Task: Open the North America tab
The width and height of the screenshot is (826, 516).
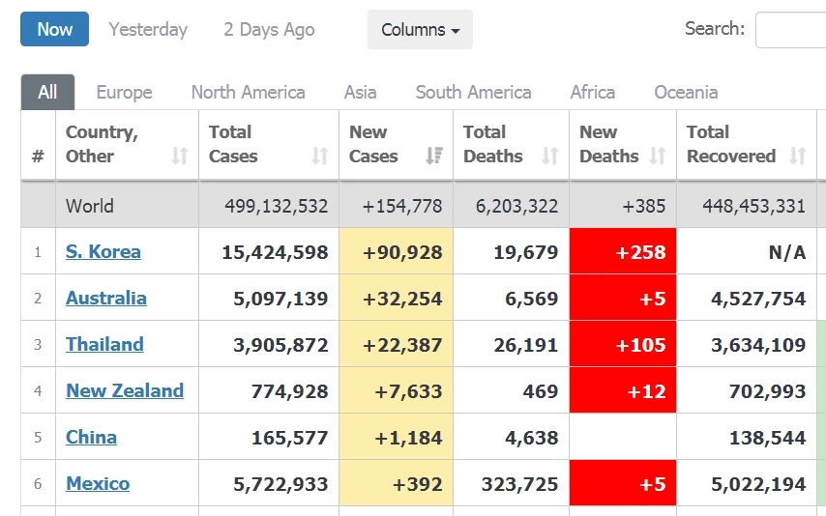Action: pyautogui.click(x=248, y=93)
